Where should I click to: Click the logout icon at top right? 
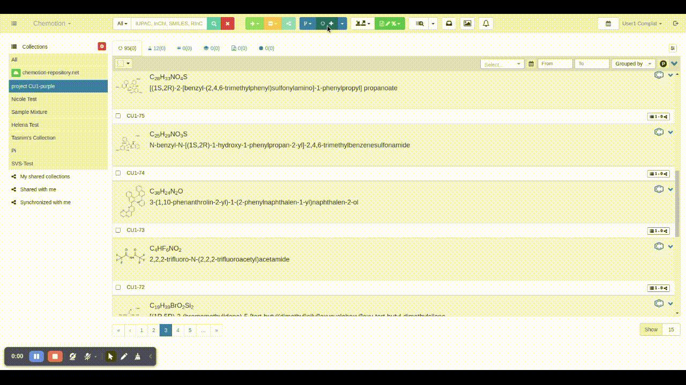point(676,24)
